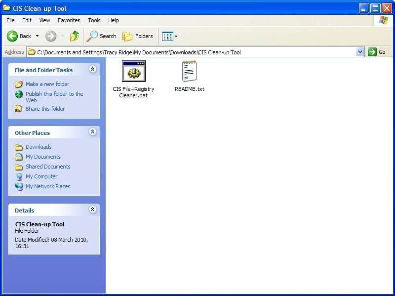
Task: Collapse the Other Places panel
Action: [92, 132]
